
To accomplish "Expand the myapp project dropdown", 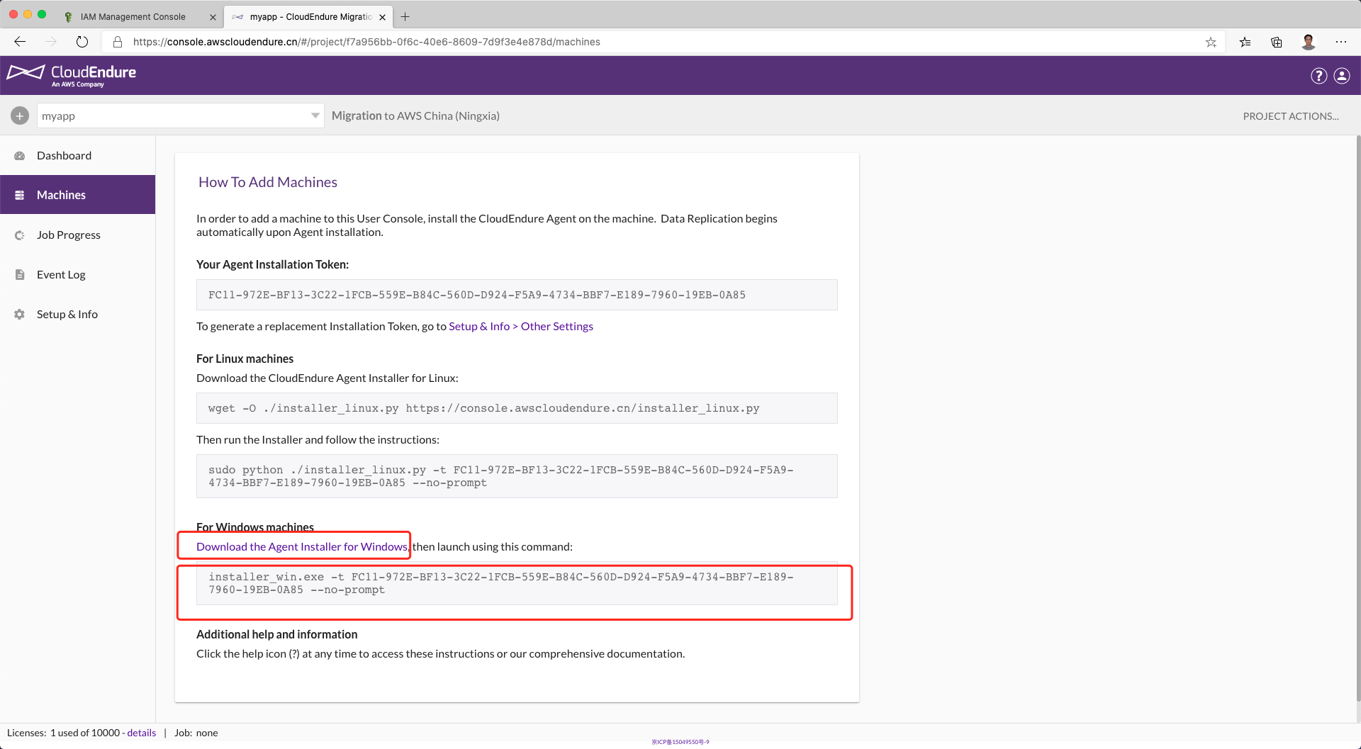I will tap(315, 116).
